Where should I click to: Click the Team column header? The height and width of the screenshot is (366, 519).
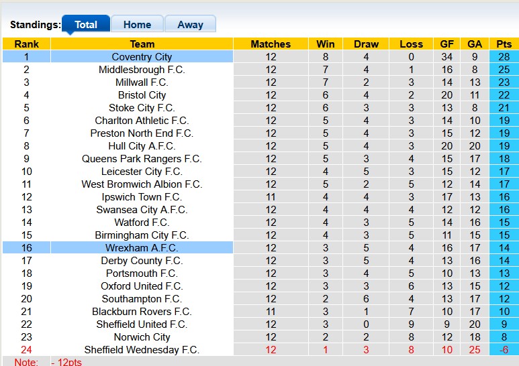(x=142, y=44)
